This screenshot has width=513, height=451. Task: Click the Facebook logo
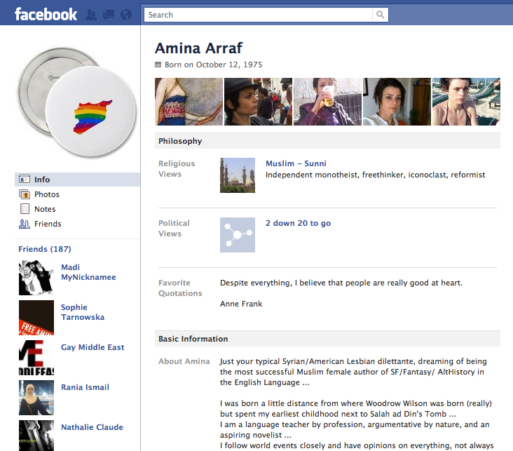(x=46, y=14)
